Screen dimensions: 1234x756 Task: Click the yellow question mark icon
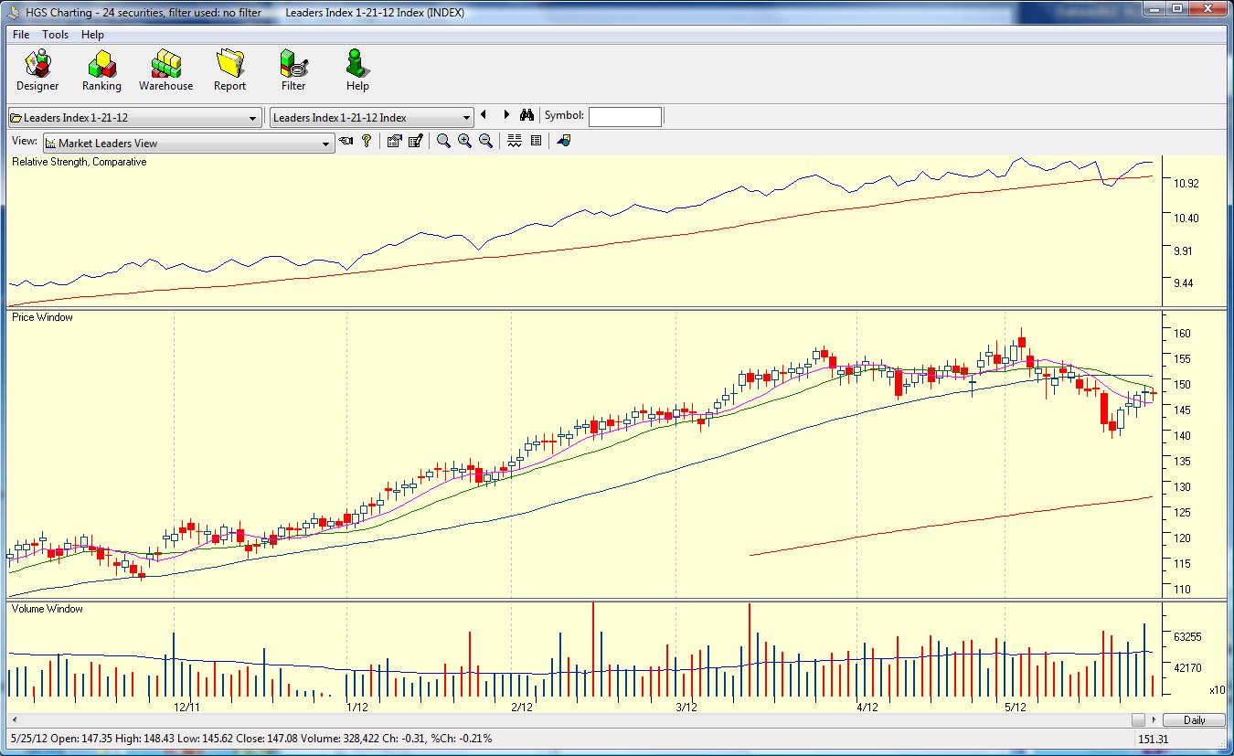click(x=367, y=141)
